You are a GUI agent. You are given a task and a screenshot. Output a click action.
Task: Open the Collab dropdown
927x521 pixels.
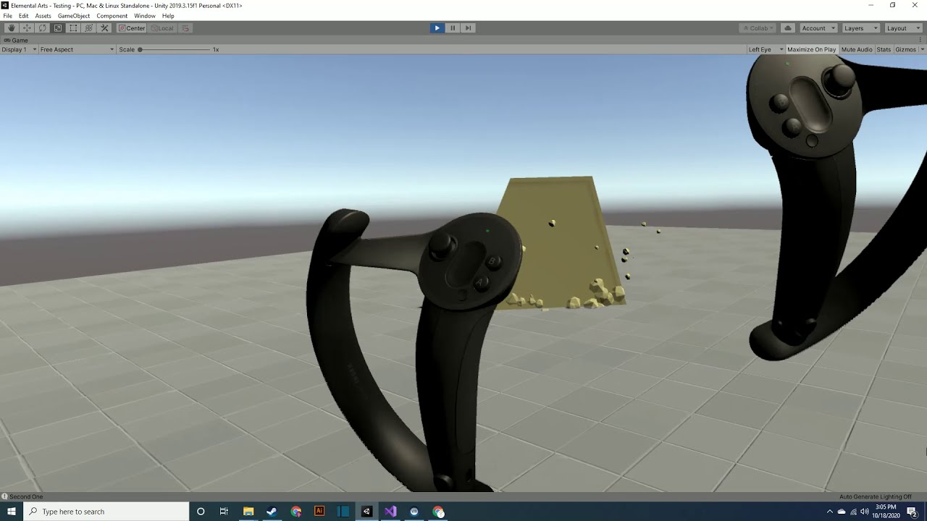coord(758,28)
